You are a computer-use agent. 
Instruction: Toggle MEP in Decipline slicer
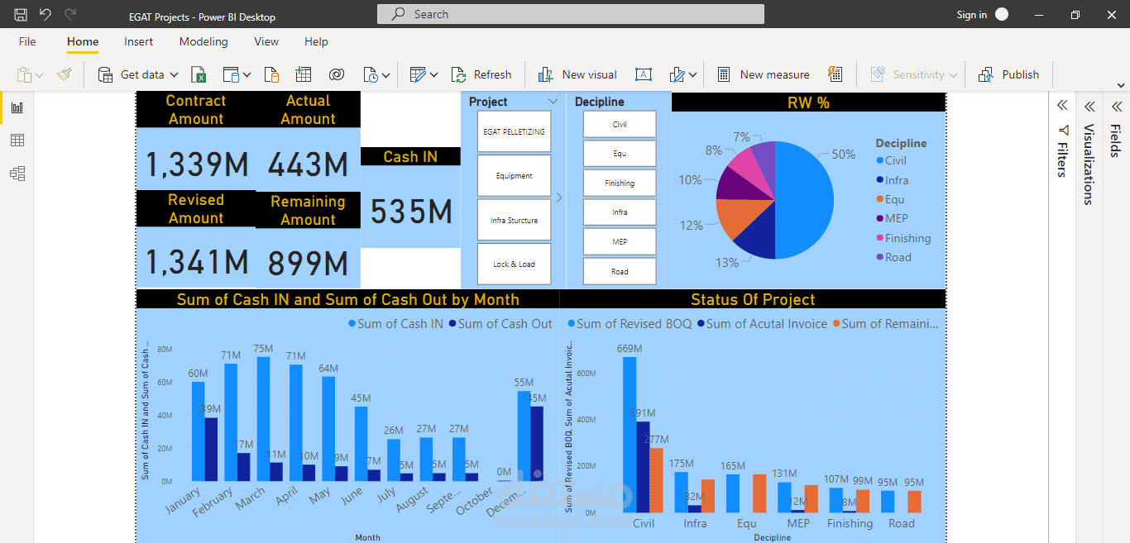point(620,242)
